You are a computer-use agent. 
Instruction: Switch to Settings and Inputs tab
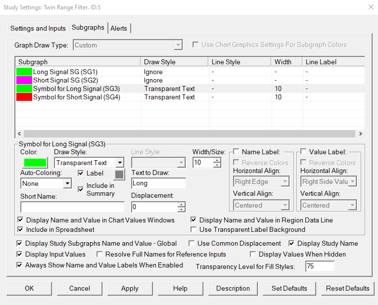pyautogui.click(x=38, y=28)
